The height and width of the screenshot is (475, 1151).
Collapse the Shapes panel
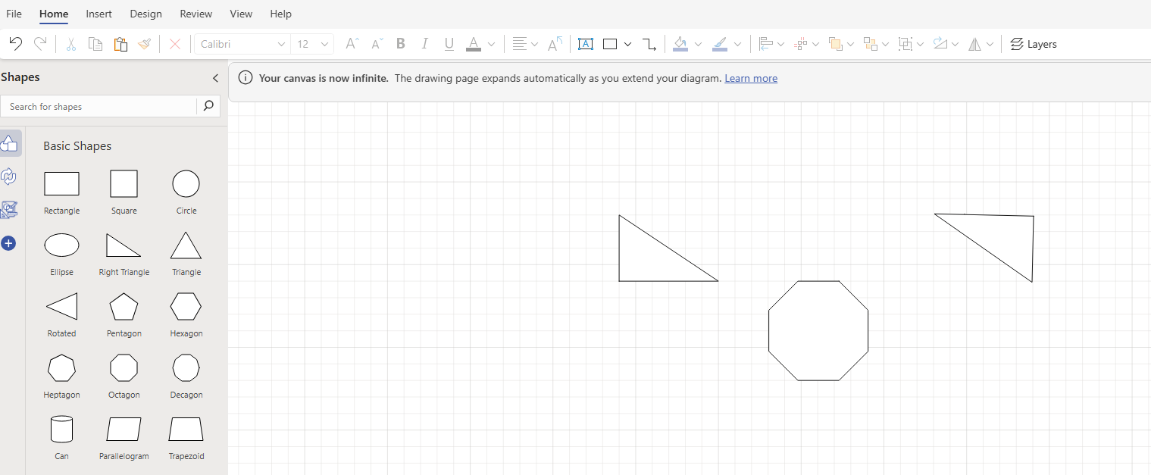215,77
